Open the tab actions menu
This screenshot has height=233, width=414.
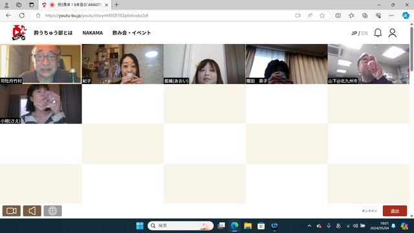[x=32, y=5]
